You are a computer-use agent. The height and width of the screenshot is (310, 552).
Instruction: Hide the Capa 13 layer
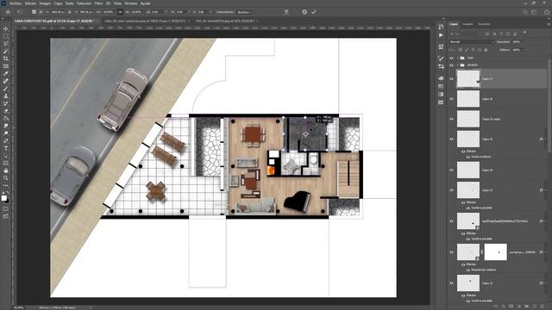click(x=452, y=190)
